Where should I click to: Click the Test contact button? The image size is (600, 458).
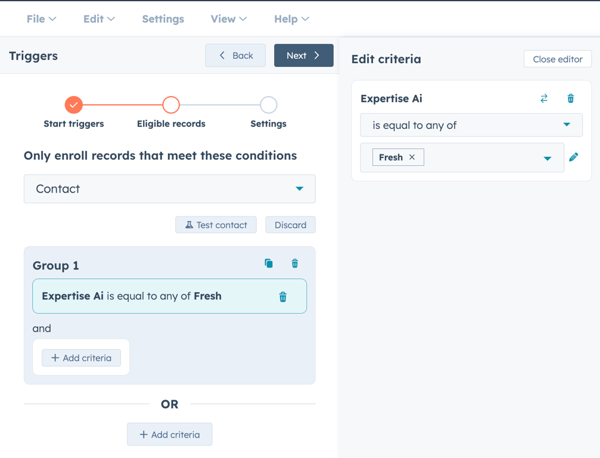click(x=216, y=225)
